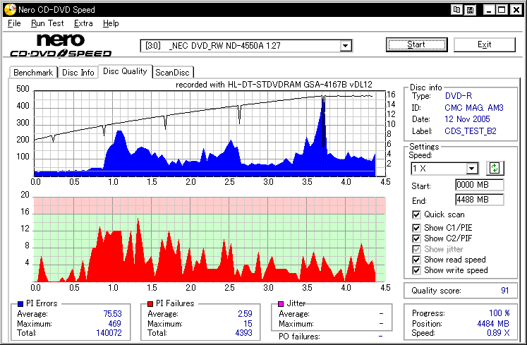Expand the drive selection dropdown arrow
Viewport: 527px width, 345px height.
345,46
